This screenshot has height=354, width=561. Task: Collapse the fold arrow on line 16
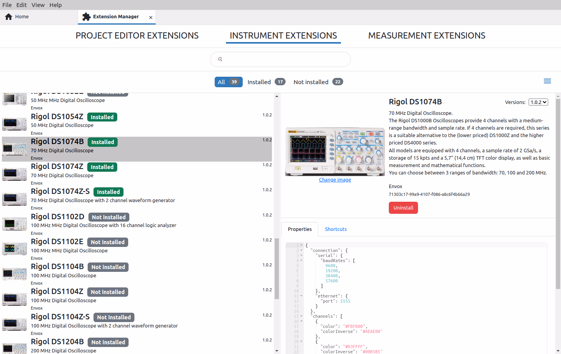(301, 321)
